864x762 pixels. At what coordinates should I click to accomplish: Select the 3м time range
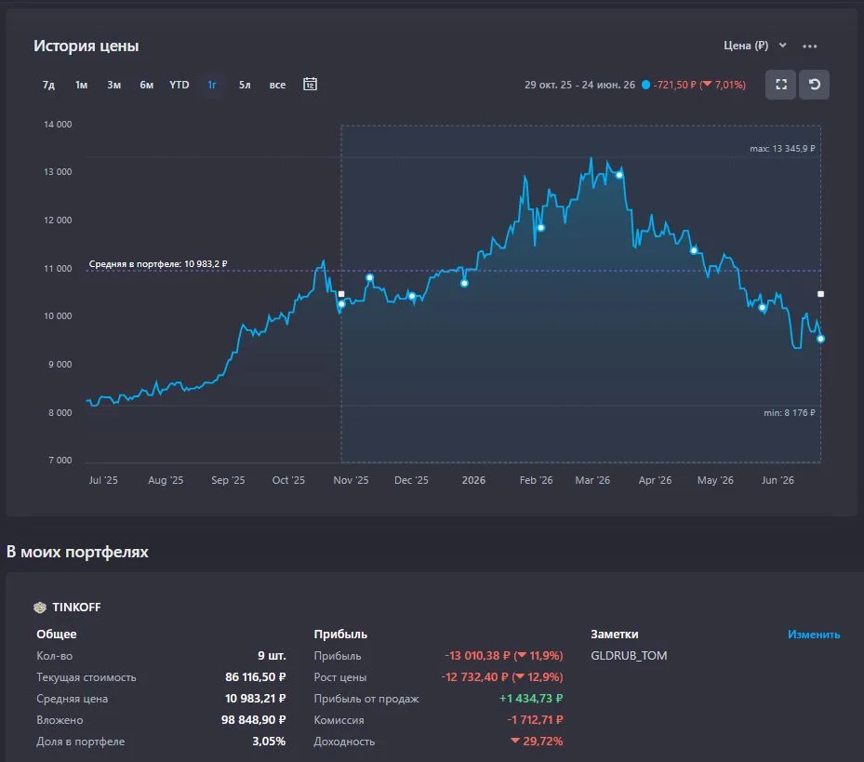[x=114, y=85]
